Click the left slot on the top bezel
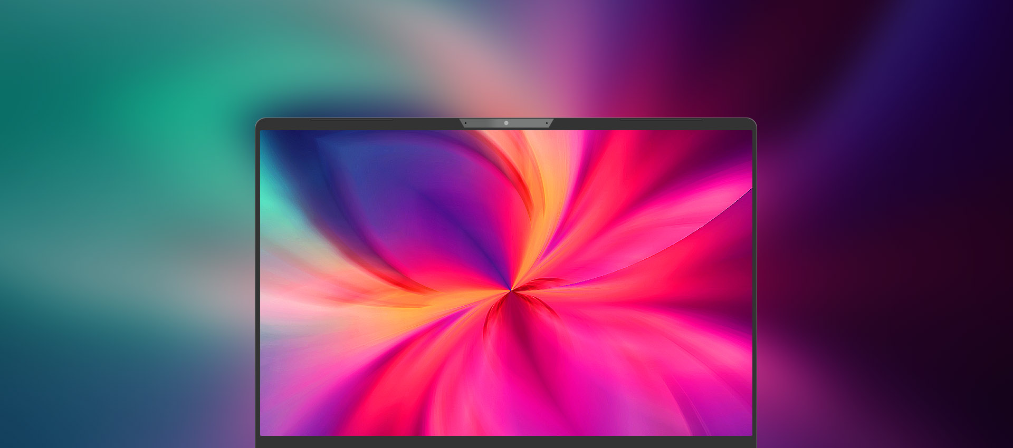1013x448 pixels. pyautogui.click(x=351, y=120)
